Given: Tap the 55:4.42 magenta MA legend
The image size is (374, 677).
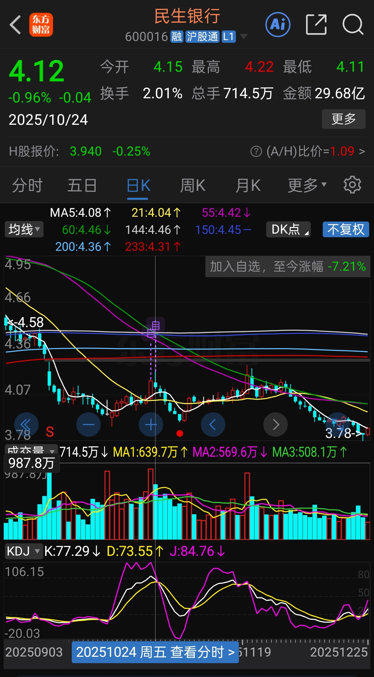Looking at the screenshot, I should tap(226, 213).
